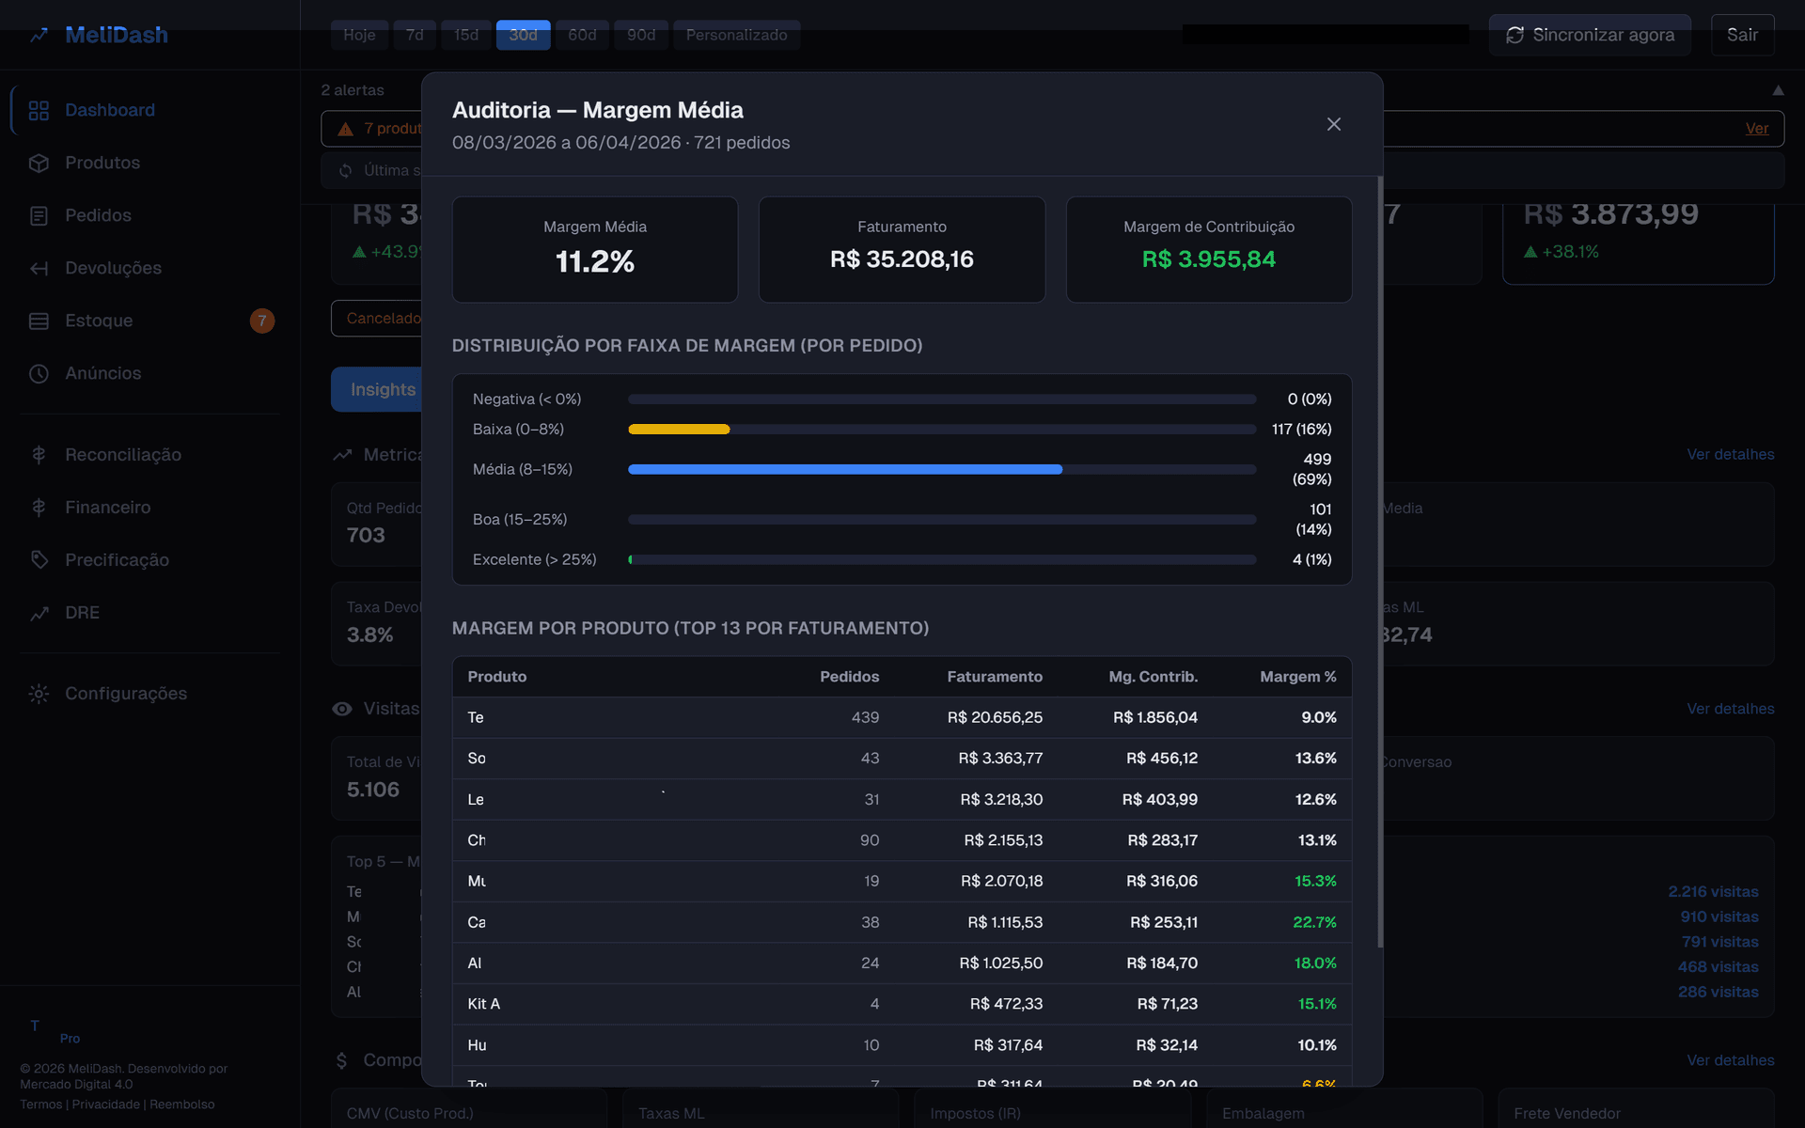Select the Anúncios clock icon
Viewport: 1805px width, 1128px height.
pos(39,373)
